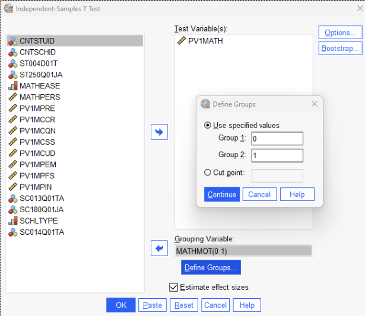Click the blue arrow beside Test Variable(s) list
365x316 pixels.
pyautogui.click(x=160, y=132)
